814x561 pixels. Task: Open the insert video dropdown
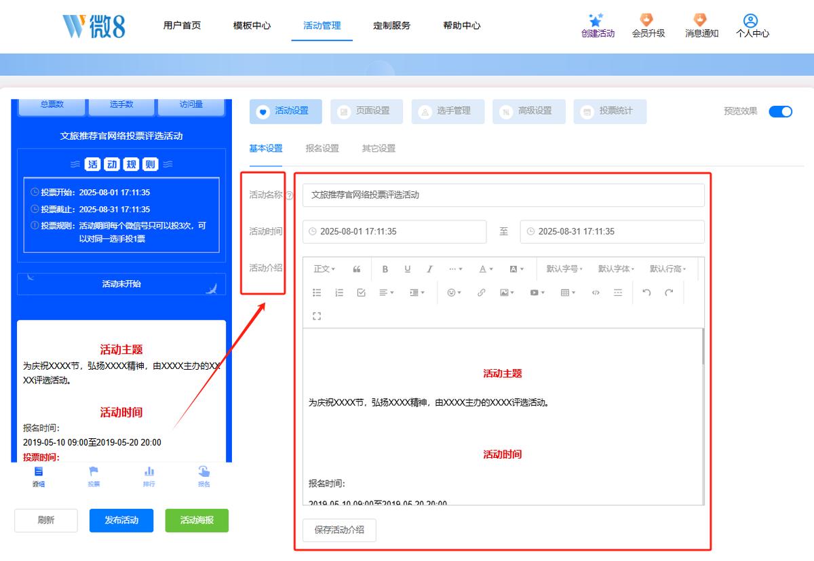pos(538,292)
